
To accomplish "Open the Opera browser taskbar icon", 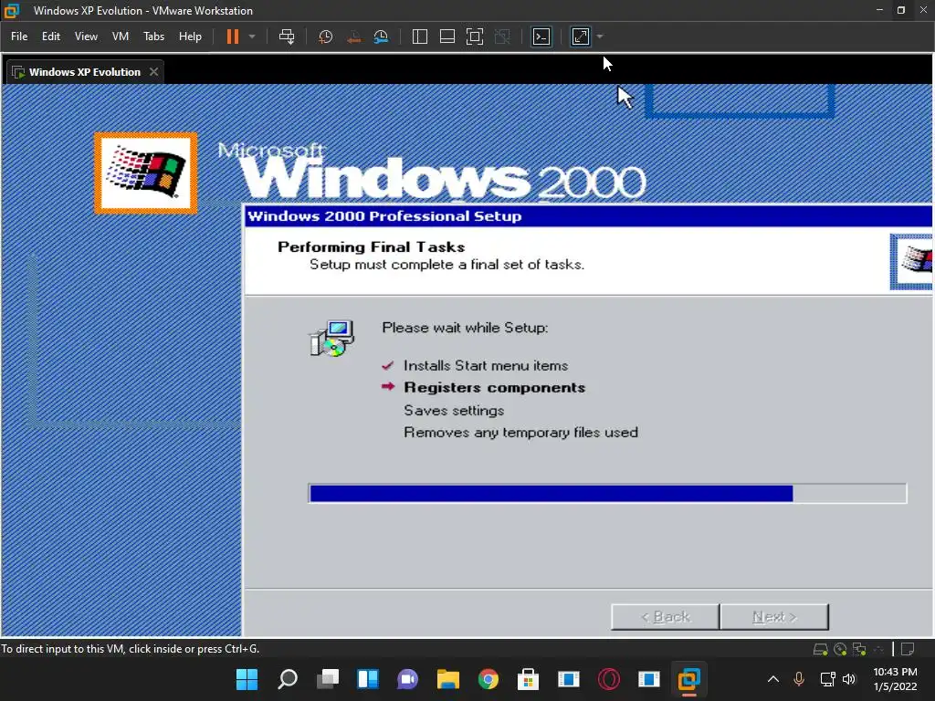I will [609, 679].
